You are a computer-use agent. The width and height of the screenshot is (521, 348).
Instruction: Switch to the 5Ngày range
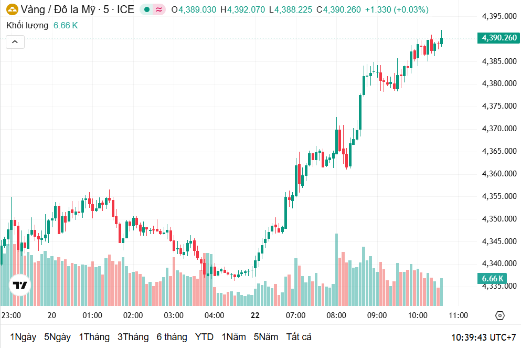tap(57, 337)
